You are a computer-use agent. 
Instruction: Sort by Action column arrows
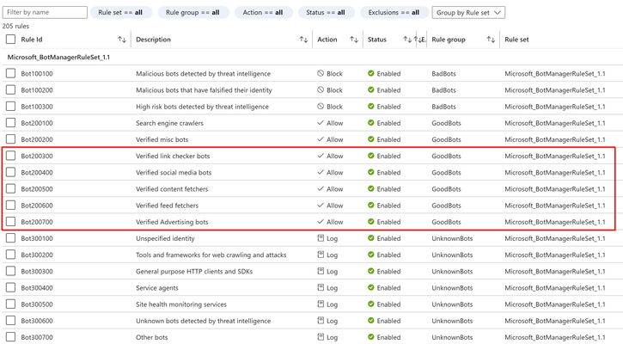[354, 40]
